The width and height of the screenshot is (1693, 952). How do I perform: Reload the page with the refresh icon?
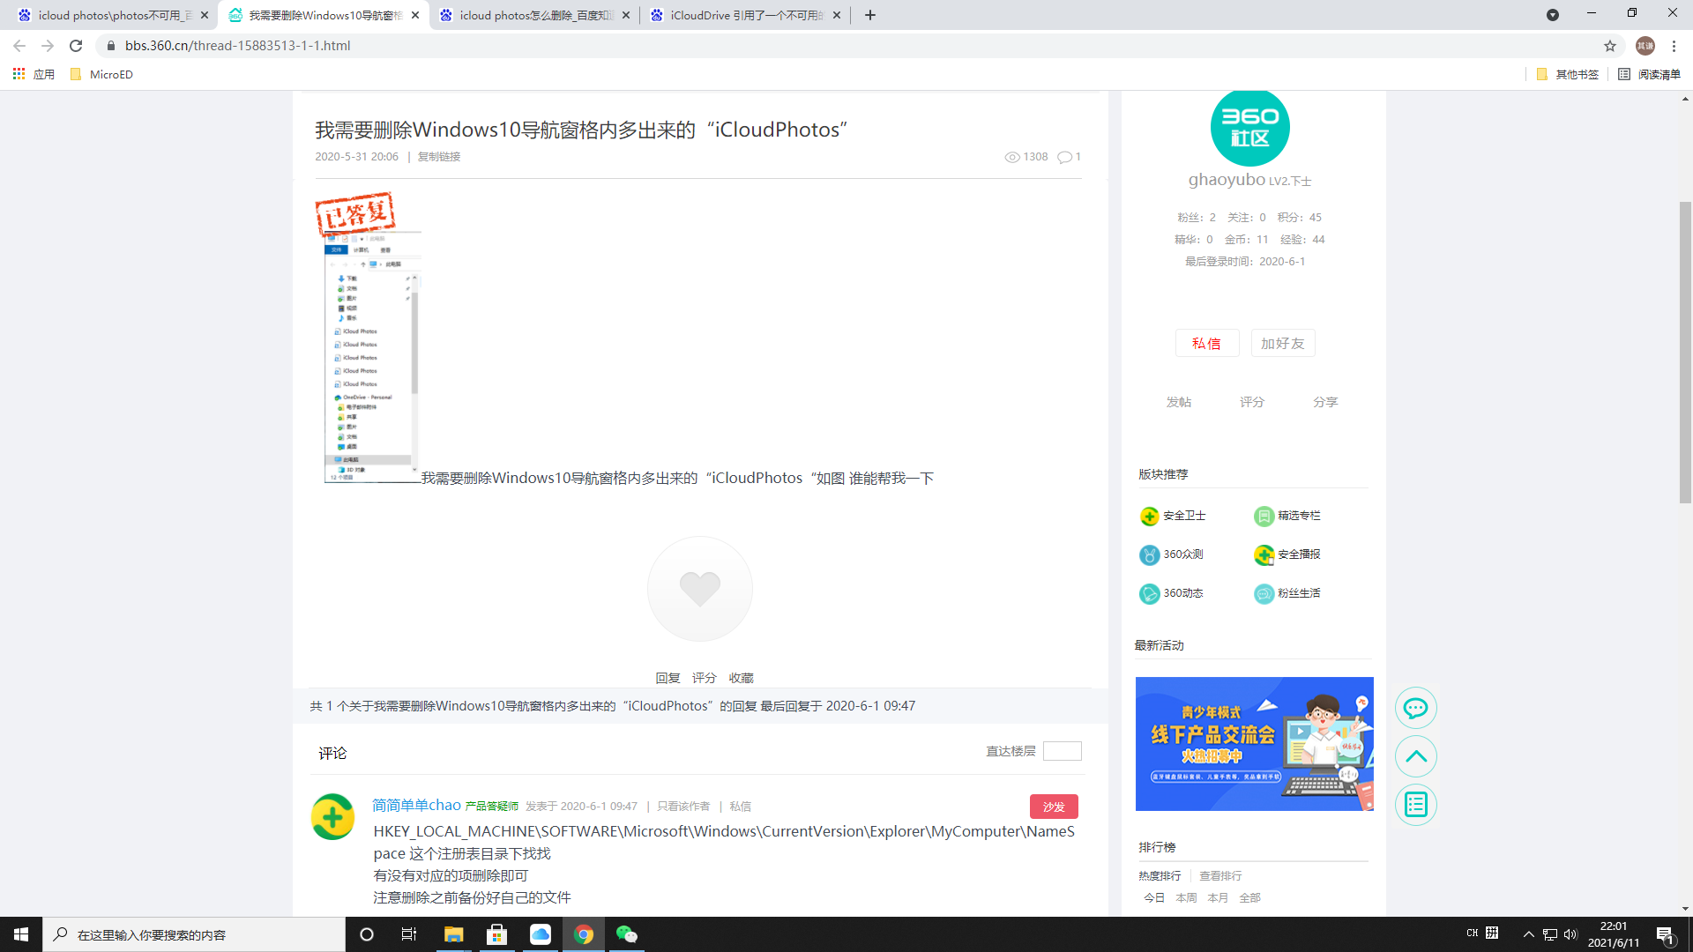click(76, 46)
